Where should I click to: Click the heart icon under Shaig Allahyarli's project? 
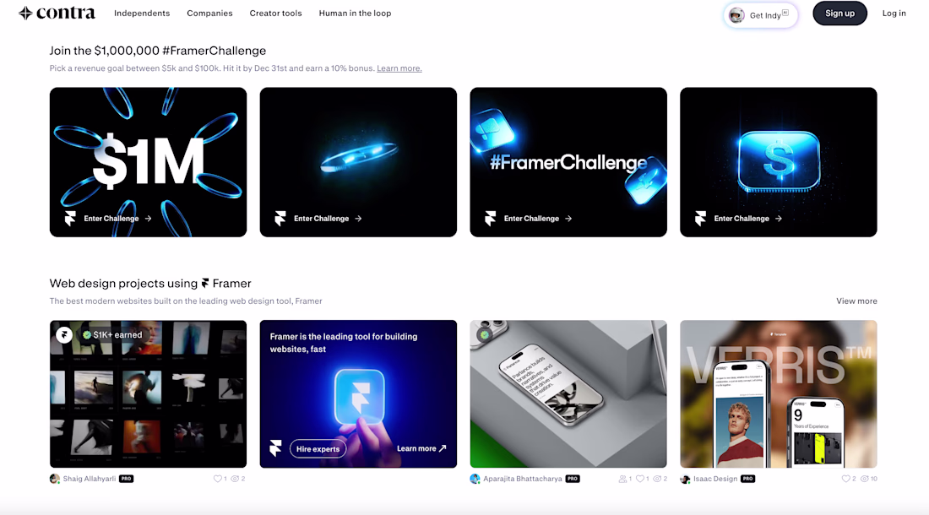tap(217, 479)
